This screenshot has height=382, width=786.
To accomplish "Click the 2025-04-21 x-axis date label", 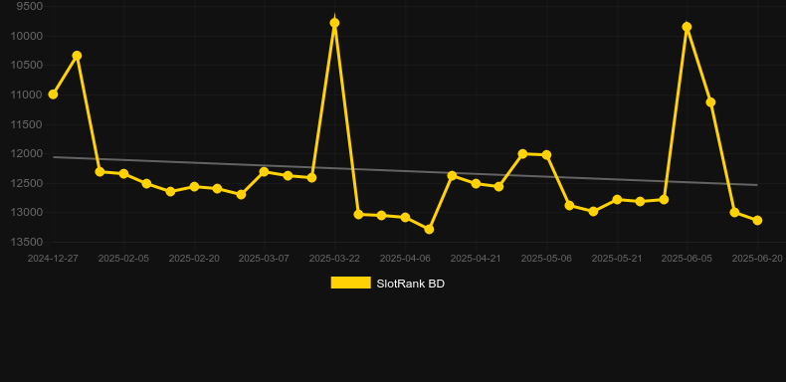I will point(476,259).
